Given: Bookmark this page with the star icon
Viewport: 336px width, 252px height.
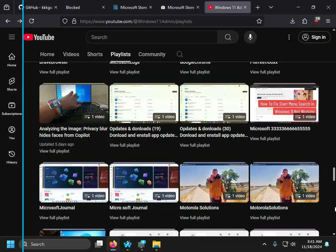Looking at the screenshot, I should [x=259, y=21].
